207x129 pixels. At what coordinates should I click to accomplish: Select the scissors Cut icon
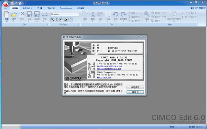point(93,14)
